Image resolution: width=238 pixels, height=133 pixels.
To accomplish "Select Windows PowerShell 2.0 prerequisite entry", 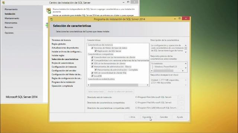I will 166,66.
